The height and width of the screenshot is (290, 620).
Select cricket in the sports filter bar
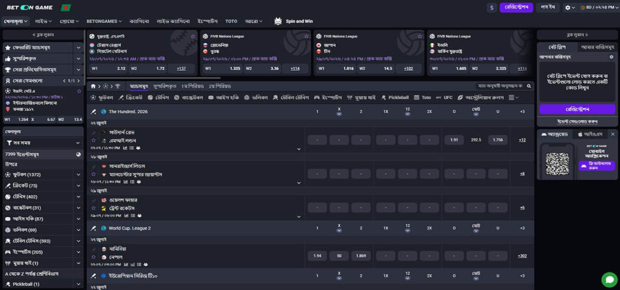coord(131,97)
